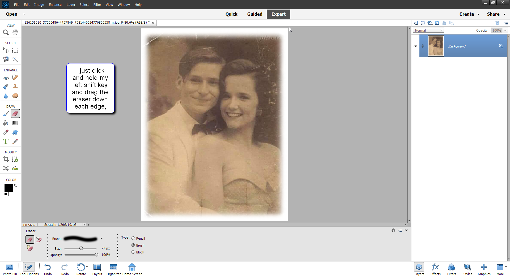
Task: Switch to the Brush tool in Draw
Action: click(x=6, y=113)
